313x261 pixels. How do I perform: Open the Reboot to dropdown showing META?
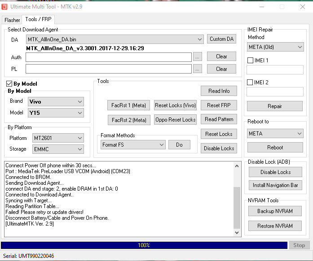coord(275,133)
